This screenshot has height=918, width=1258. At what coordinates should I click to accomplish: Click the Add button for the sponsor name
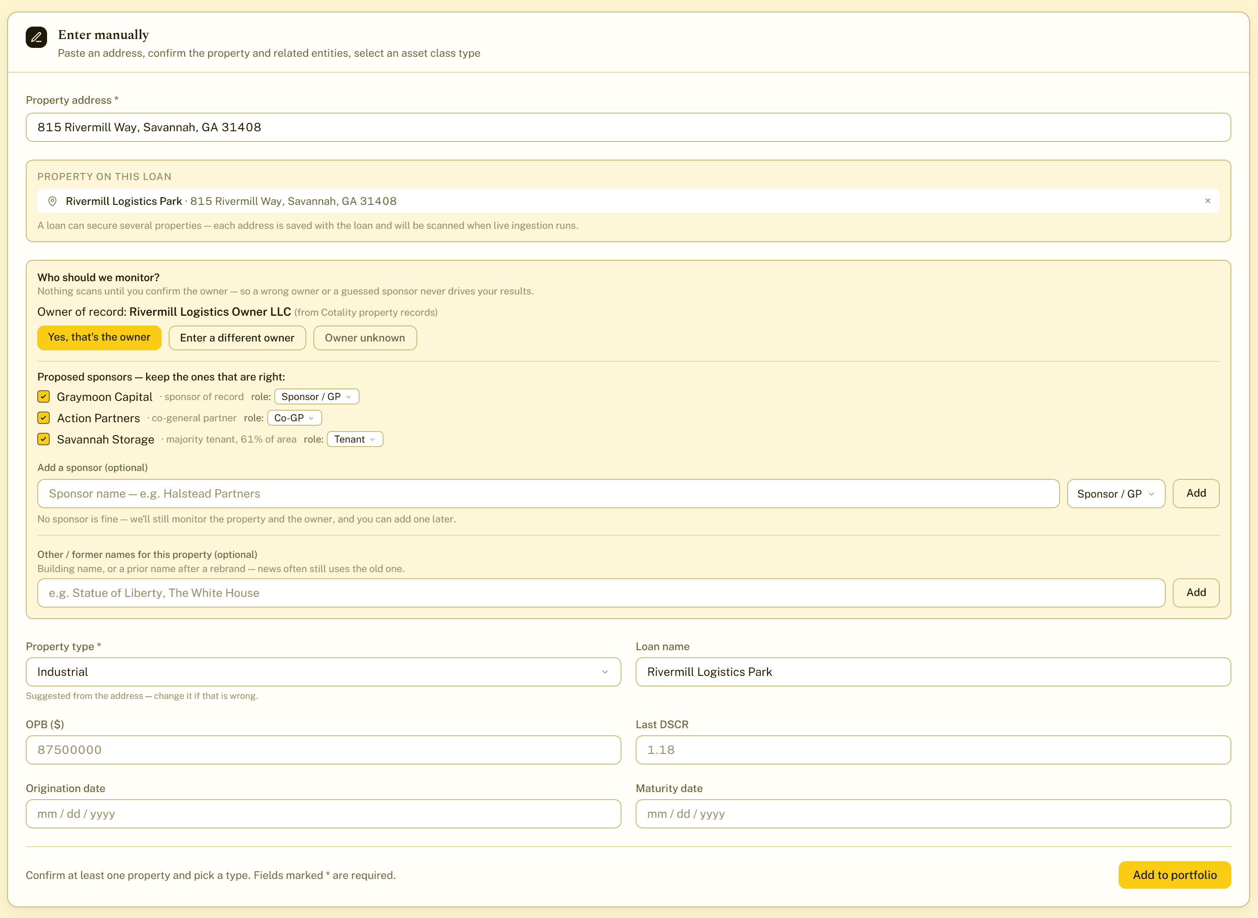pos(1196,494)
